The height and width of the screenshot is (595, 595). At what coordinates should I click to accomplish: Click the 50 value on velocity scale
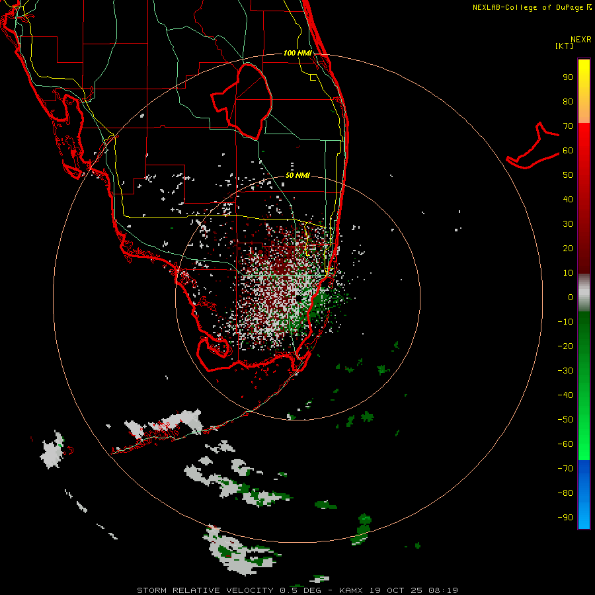(x=568, y=175)
